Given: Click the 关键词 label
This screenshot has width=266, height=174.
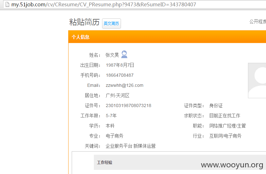Looking at the screenshot, I should point(93,146).
